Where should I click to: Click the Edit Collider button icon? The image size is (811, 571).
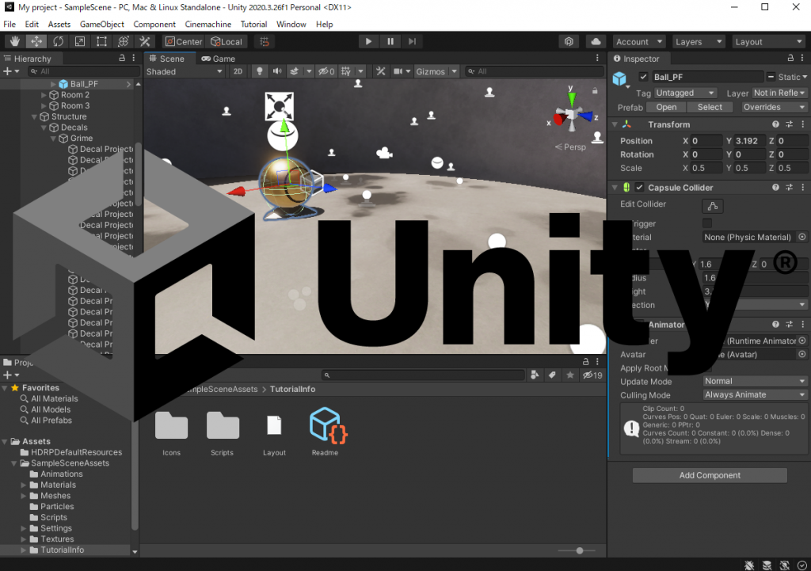click(712, 206)
